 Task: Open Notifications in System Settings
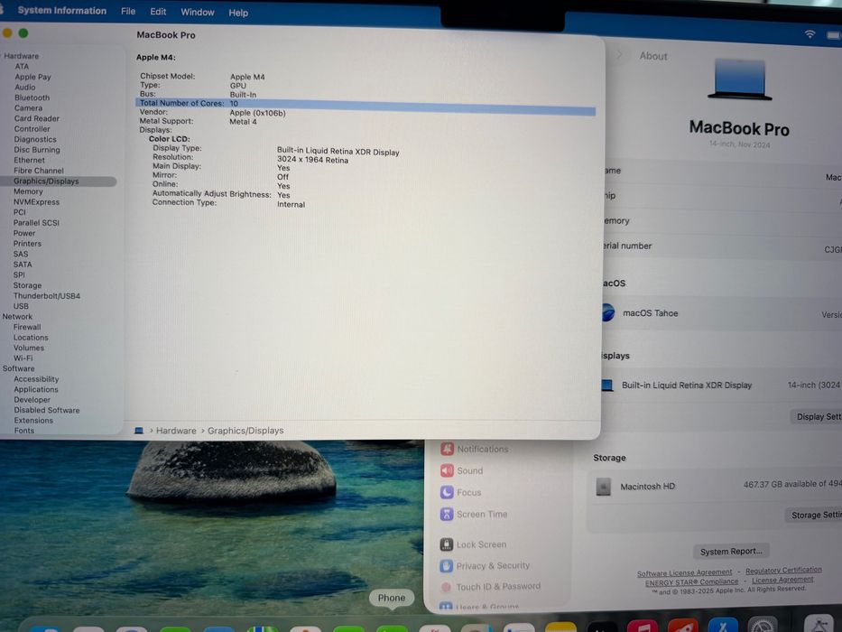click(x=475, y=449)
